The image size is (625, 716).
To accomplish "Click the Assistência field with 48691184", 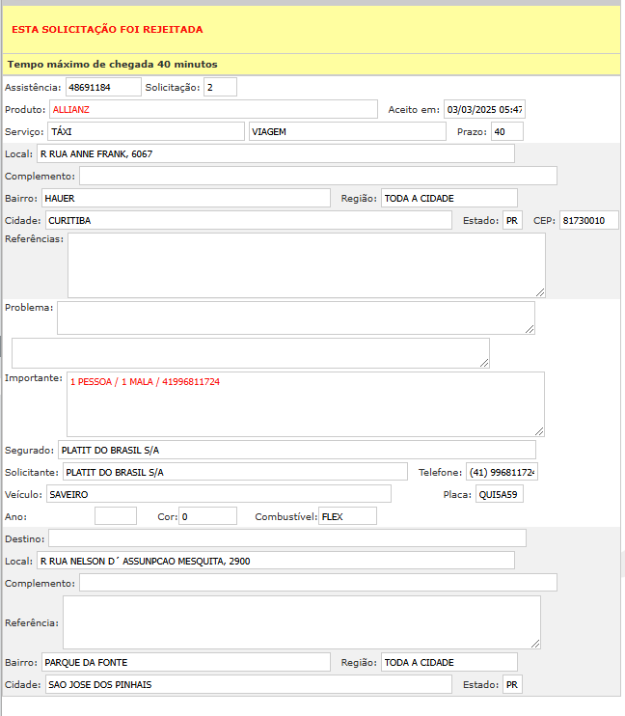I will coord(103,88).
